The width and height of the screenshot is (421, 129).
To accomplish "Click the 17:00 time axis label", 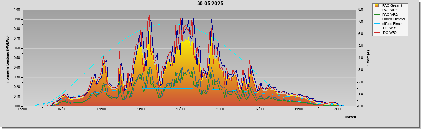I will click(x=259, y=109).
